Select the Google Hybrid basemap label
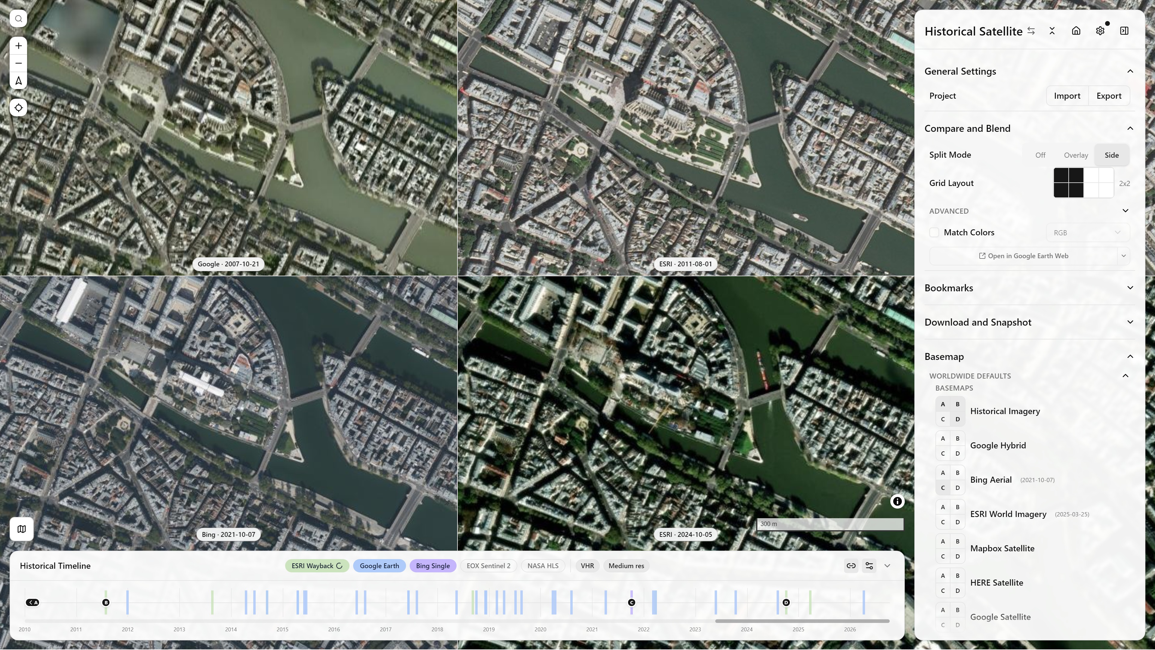This screenshot has width=1155, height=650. coord(998,445)
